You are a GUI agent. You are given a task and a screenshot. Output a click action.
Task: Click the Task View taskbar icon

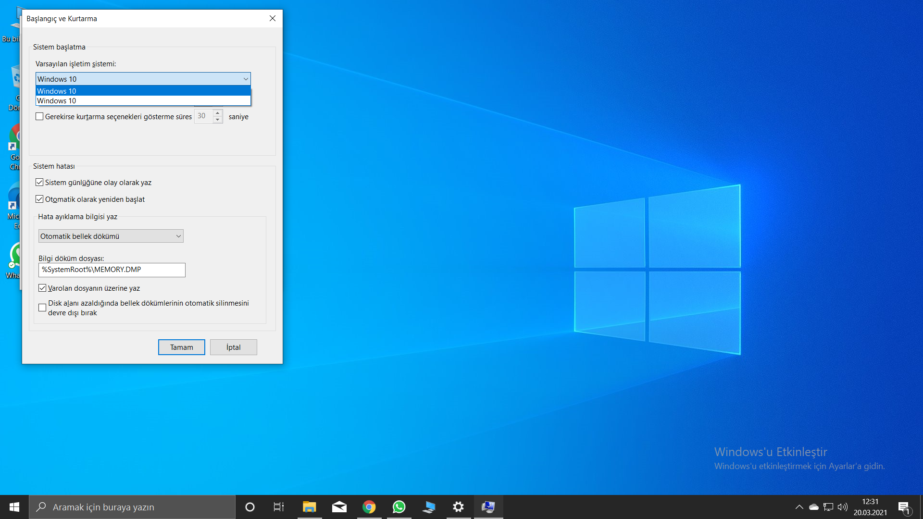pos(279,507)
